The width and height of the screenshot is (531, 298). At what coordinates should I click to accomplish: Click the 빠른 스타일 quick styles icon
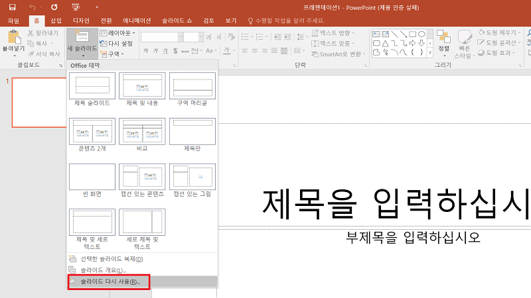point(465,36)
